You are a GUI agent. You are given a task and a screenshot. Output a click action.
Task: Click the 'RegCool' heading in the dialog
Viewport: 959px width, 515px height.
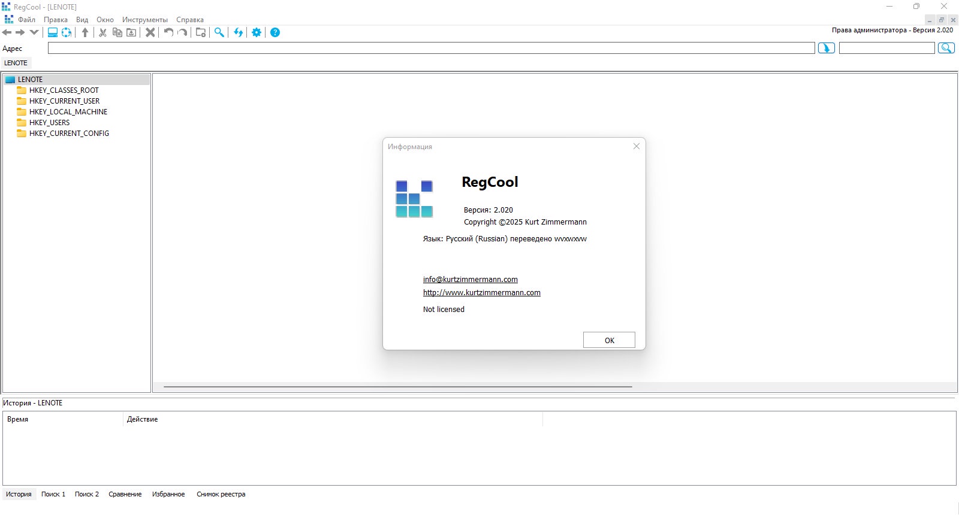tap(490, 182)
